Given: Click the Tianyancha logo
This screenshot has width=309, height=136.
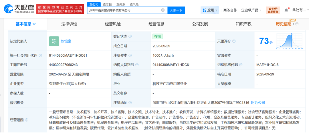Looking at the screenshot, I should 19,9.
